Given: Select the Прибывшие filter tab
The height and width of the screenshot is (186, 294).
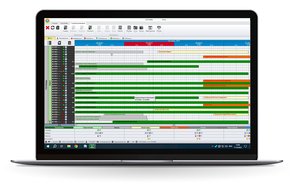Looking at the screenshot, I should pyautogui.click(x=114, y=38).
